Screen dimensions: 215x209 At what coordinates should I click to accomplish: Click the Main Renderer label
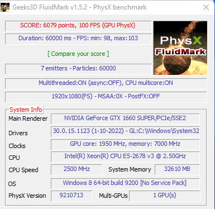(28, 118)
